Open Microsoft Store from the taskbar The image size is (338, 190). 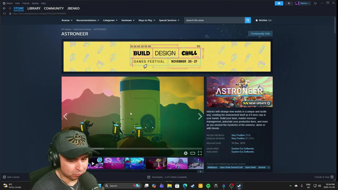tap(177, 186)
